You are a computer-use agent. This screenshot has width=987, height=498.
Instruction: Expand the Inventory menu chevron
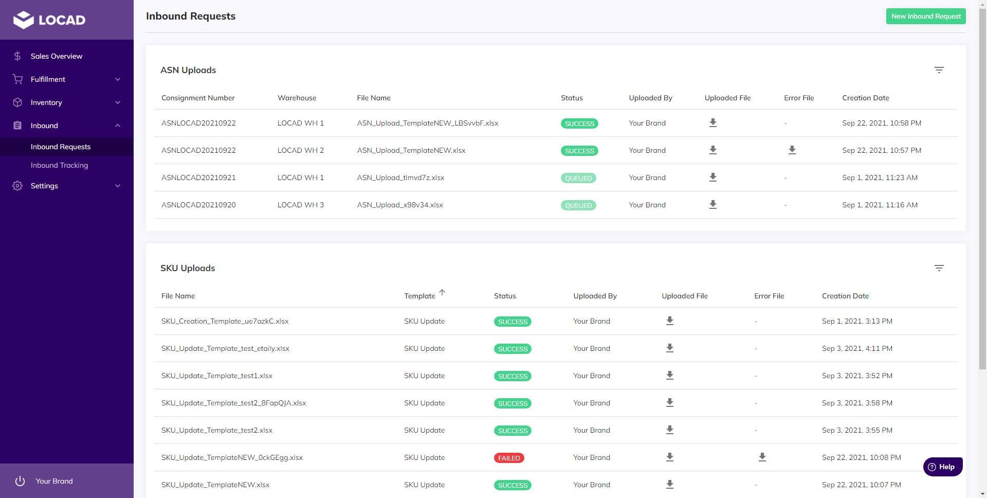[x=118, y=102]
